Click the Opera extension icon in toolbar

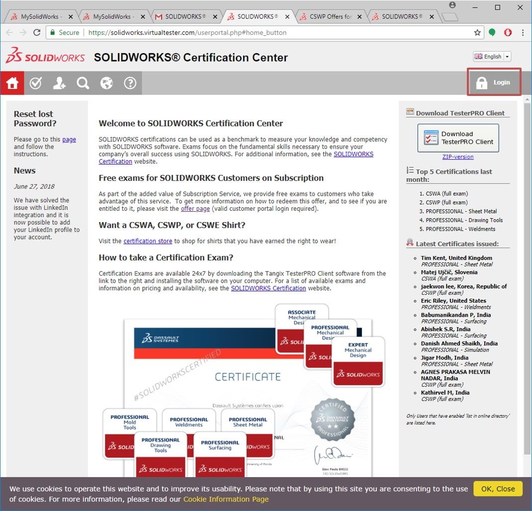[x=508, y=33]
